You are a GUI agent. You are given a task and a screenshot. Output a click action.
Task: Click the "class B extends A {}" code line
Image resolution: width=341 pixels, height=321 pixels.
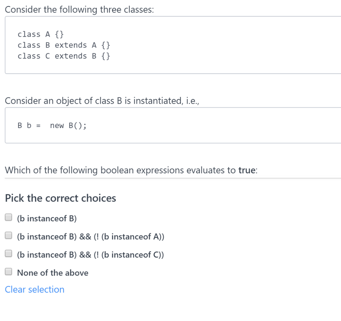[64, 45]
